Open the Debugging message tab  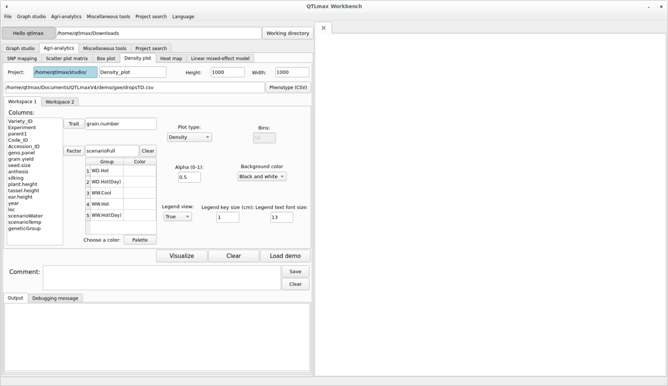click(x=55, y=299)
